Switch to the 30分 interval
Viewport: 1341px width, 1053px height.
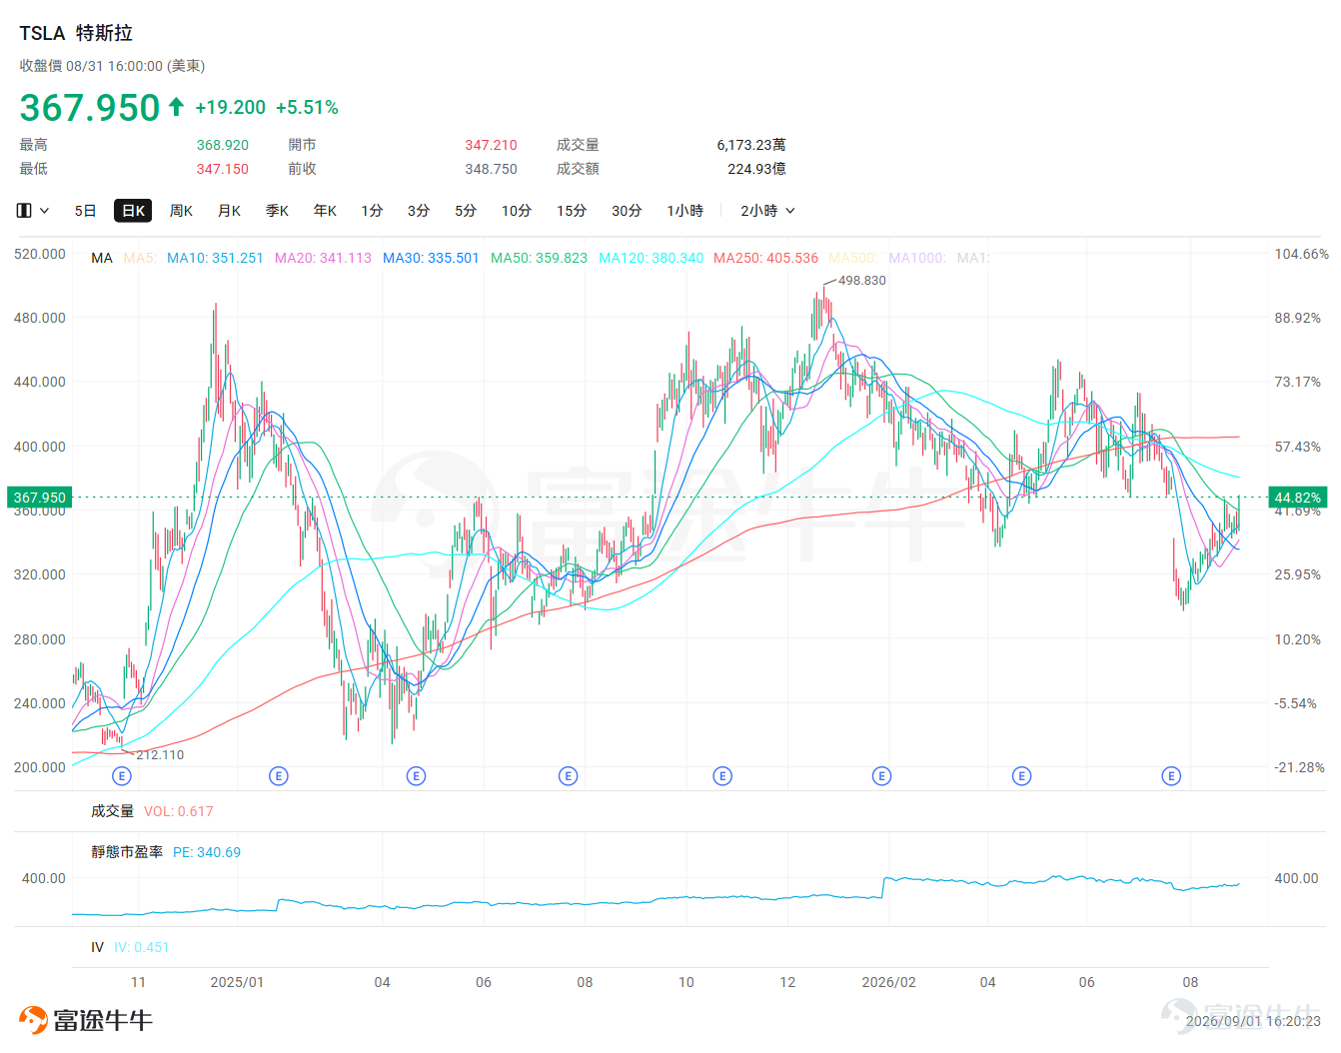tap(627, 211)
